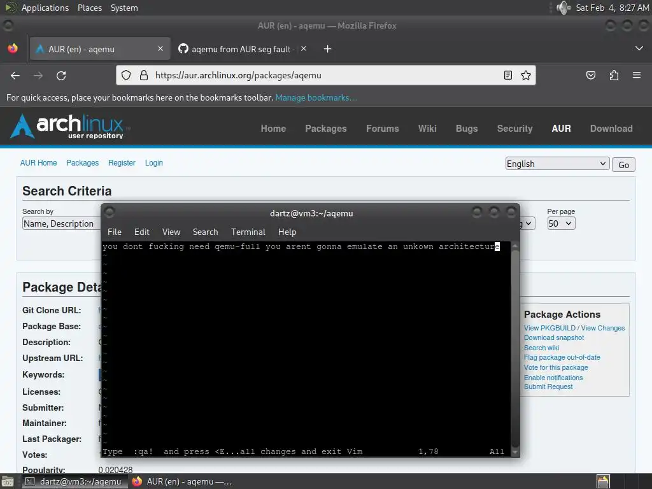Open the Search by Name, Description dropdown
This screenshot has width=652, height=489.
(x=62, y=223)
